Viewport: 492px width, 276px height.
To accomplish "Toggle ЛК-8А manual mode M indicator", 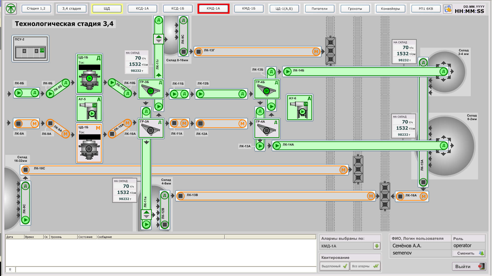I will point(35,124).
